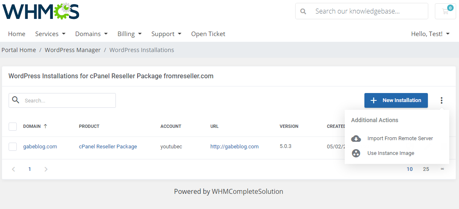The height and width of the screenshot is (209, 459).
Task: Click the youtubec account cell
Action: (171, 147)
